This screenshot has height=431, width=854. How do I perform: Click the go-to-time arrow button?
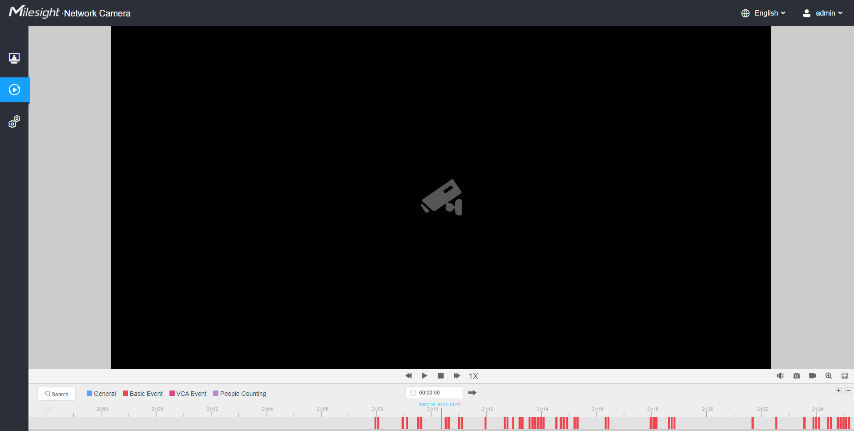coord(472,393)
